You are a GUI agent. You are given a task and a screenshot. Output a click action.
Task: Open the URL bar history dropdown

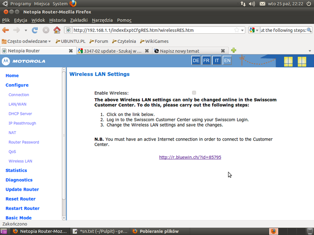point(242,31)
